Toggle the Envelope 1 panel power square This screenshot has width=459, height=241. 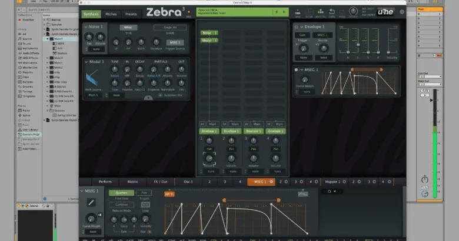[x=296, y=27]
